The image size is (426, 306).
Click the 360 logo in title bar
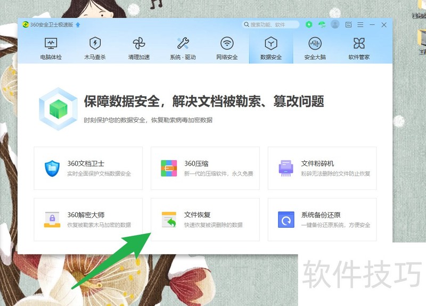click(26, 24)
